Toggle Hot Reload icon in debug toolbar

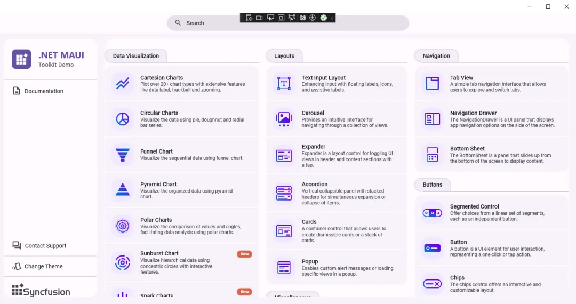(x=302, y=18)
